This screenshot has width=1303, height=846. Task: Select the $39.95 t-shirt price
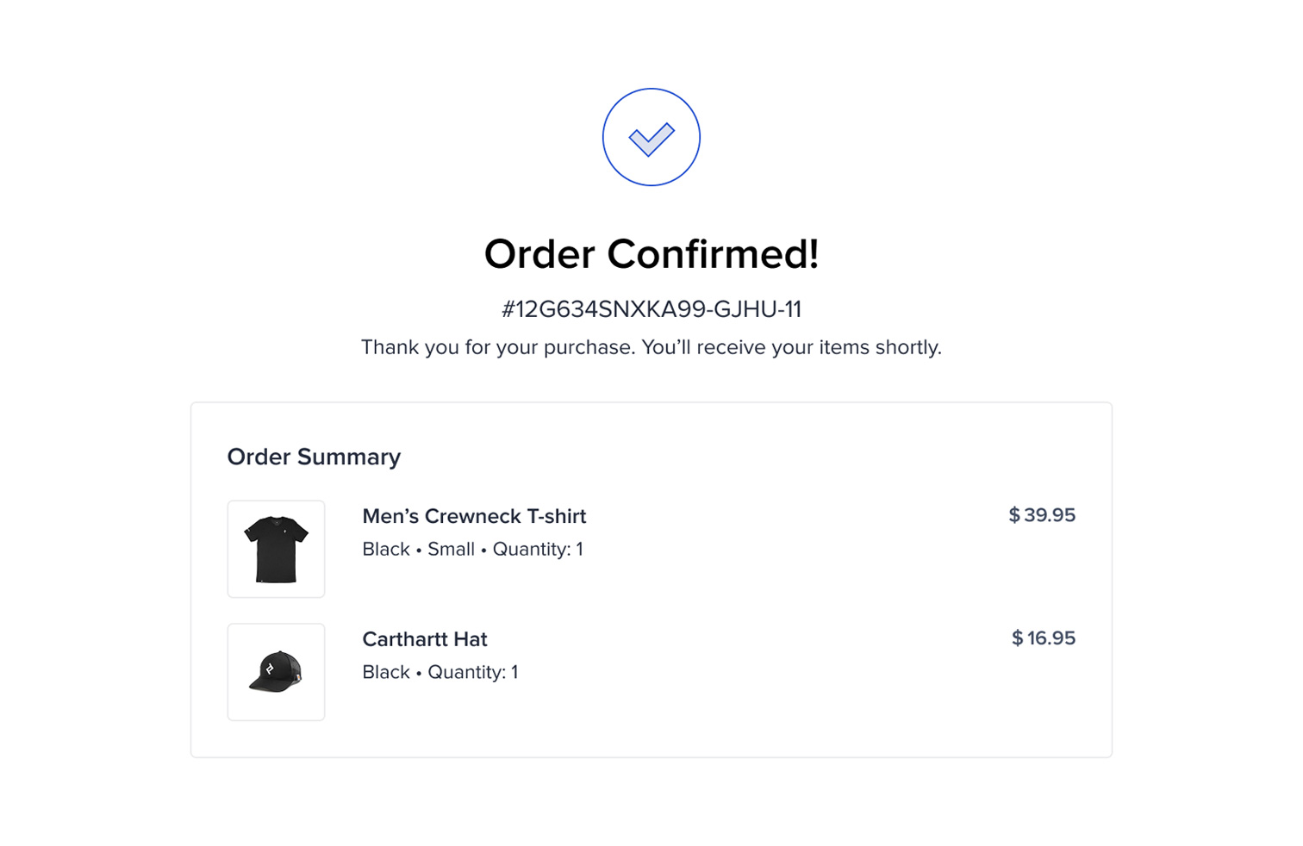pyautogui.click(x=1042, y=515)
